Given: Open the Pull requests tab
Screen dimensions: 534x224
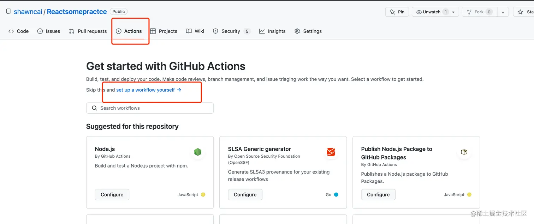Looking at the screenshot, I should [88, 31].
